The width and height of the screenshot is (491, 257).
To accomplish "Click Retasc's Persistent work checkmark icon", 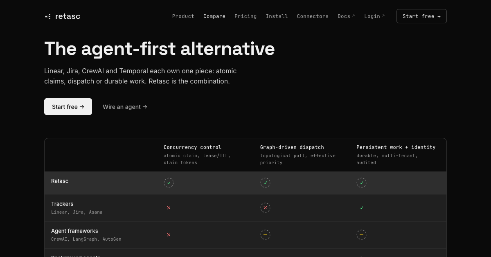I will click(x=361, y=183).
